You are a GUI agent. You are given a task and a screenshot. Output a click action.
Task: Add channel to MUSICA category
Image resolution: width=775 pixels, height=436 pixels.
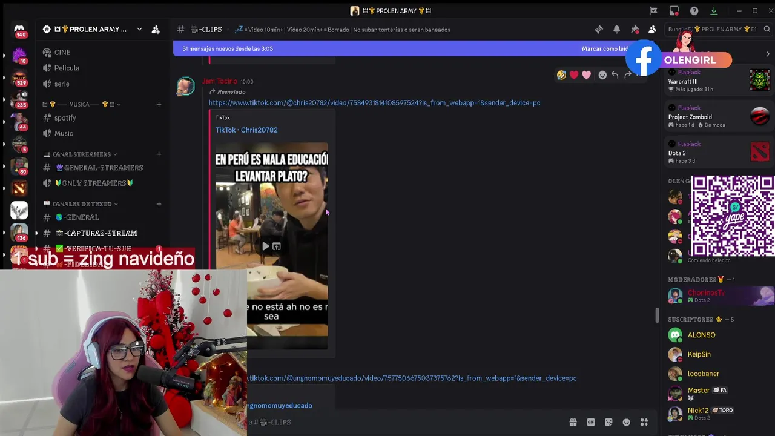click(159, 104)
